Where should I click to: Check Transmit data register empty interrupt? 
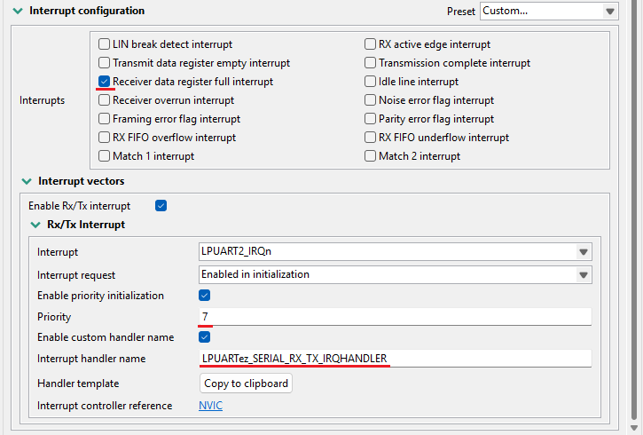105,63
